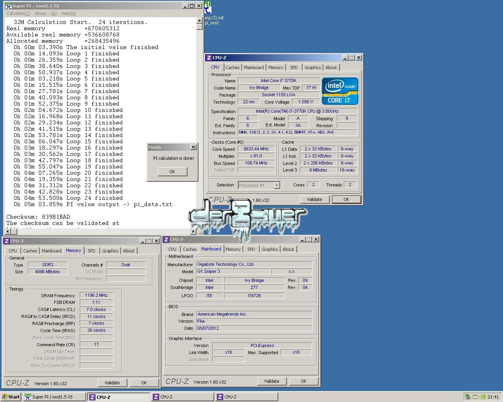Select the first CPU-Z taskbar button
The image size is (503, 402).
118,397
